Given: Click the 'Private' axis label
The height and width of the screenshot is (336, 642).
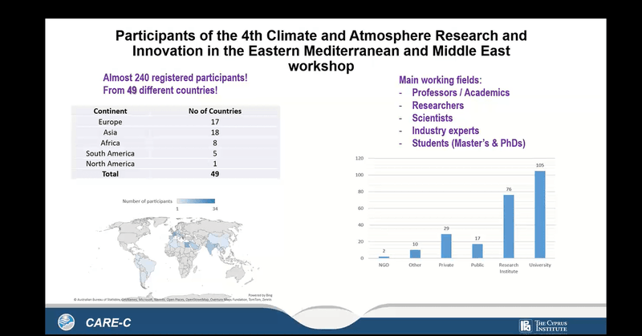Looking at the screenshot, I should [446, 265].
